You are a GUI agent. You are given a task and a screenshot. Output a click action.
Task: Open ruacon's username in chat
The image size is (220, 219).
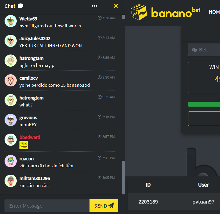27,159
